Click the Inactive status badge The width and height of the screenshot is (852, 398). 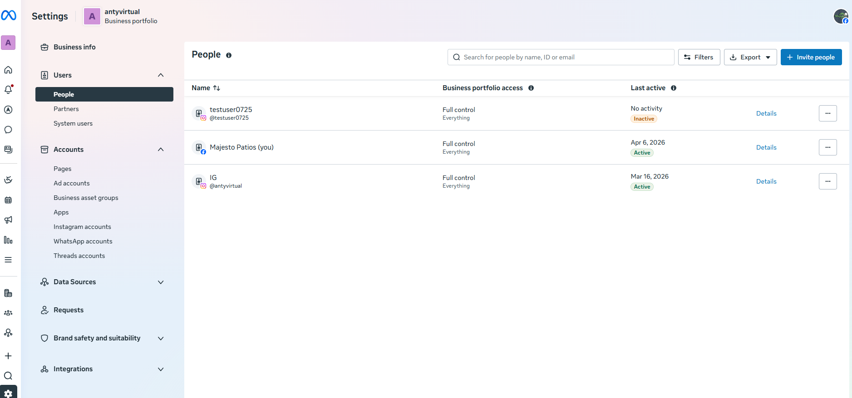(x=644, y=119)
